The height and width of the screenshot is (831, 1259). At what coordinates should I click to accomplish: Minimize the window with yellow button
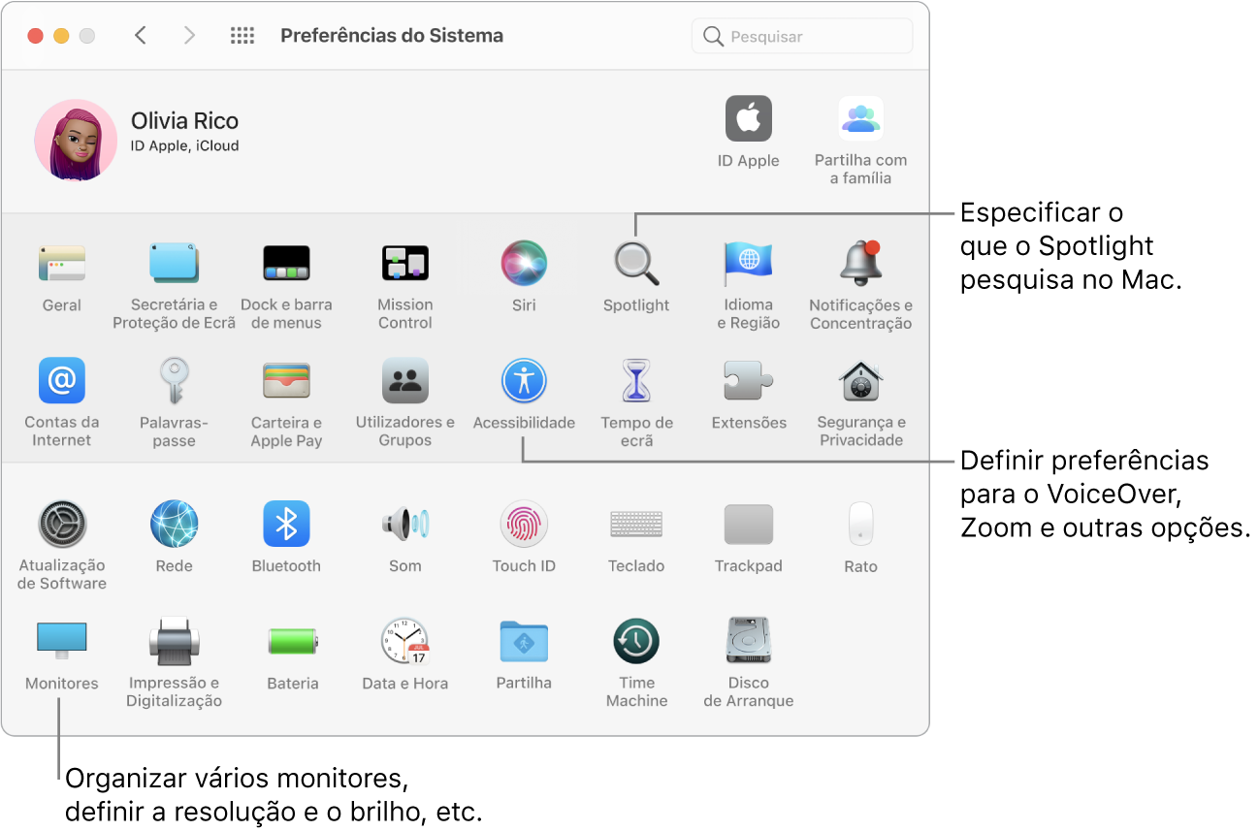tap(61, 36)
